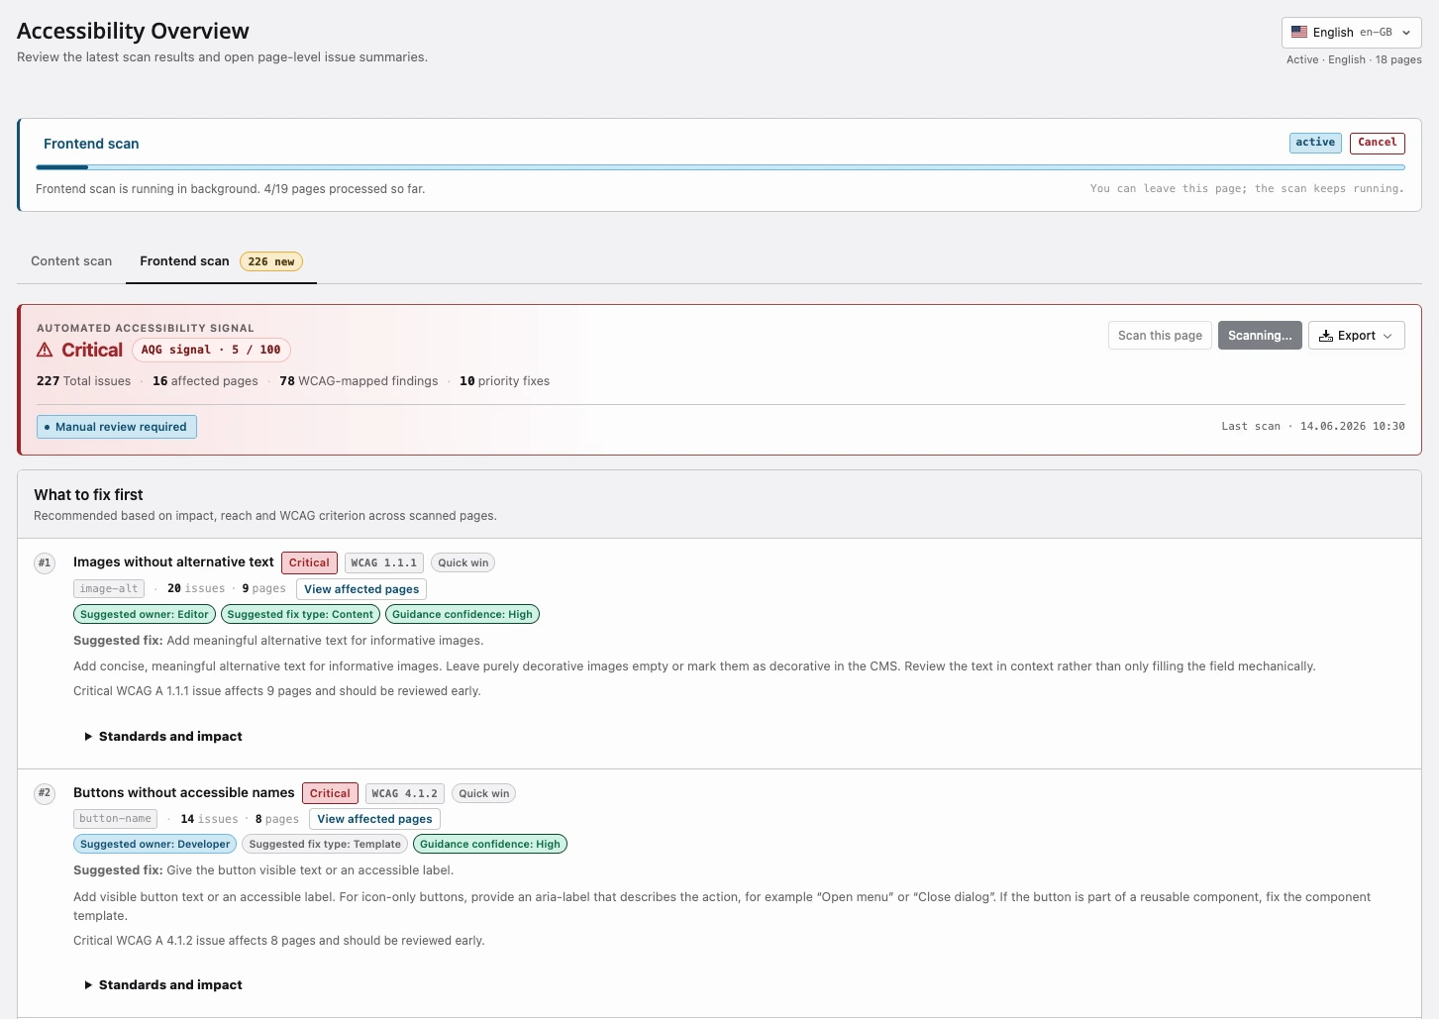The image size is (1439, 1019).
Task: Click the Images without alternative text title
Action: coord(173,561)
